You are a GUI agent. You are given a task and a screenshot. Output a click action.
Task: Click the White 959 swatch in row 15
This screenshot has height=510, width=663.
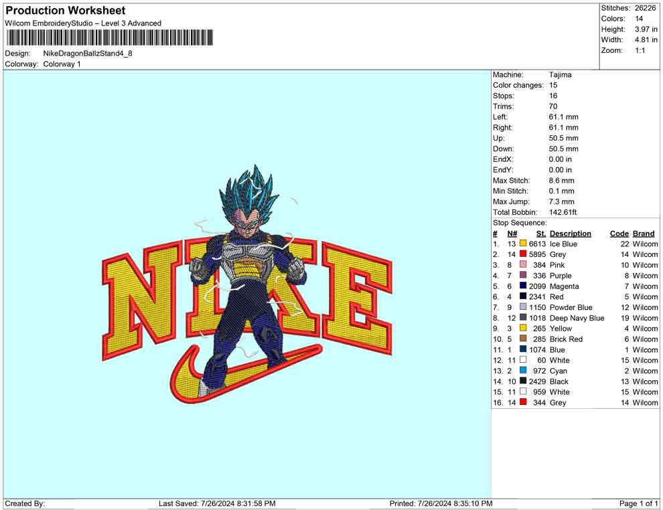click(x=523, y=392)
